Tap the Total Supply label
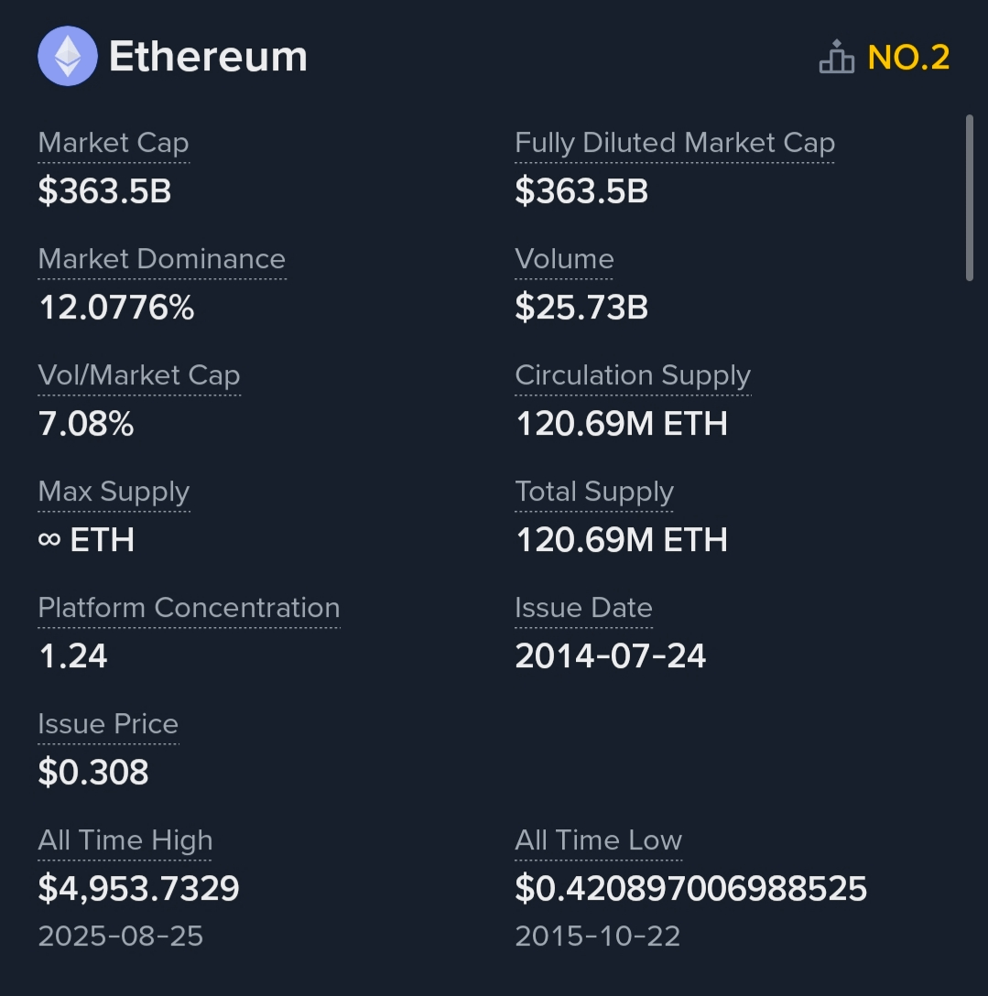 tap(594, 492)
